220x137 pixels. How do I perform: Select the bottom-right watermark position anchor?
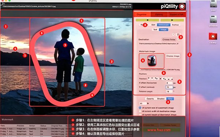[172, 79]
